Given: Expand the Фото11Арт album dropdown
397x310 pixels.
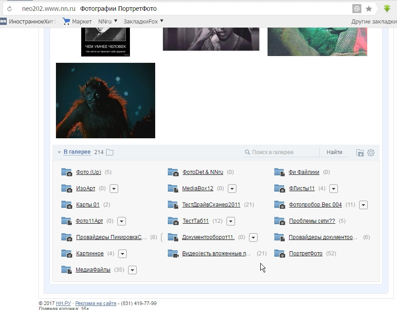Looking at the screenshot, I should pos(121,221).
